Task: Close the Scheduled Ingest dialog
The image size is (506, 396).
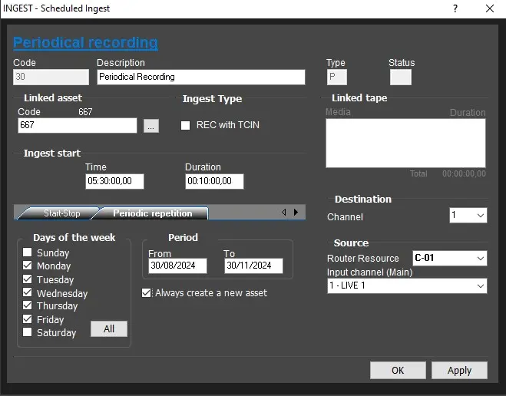Action: [490, 8]
